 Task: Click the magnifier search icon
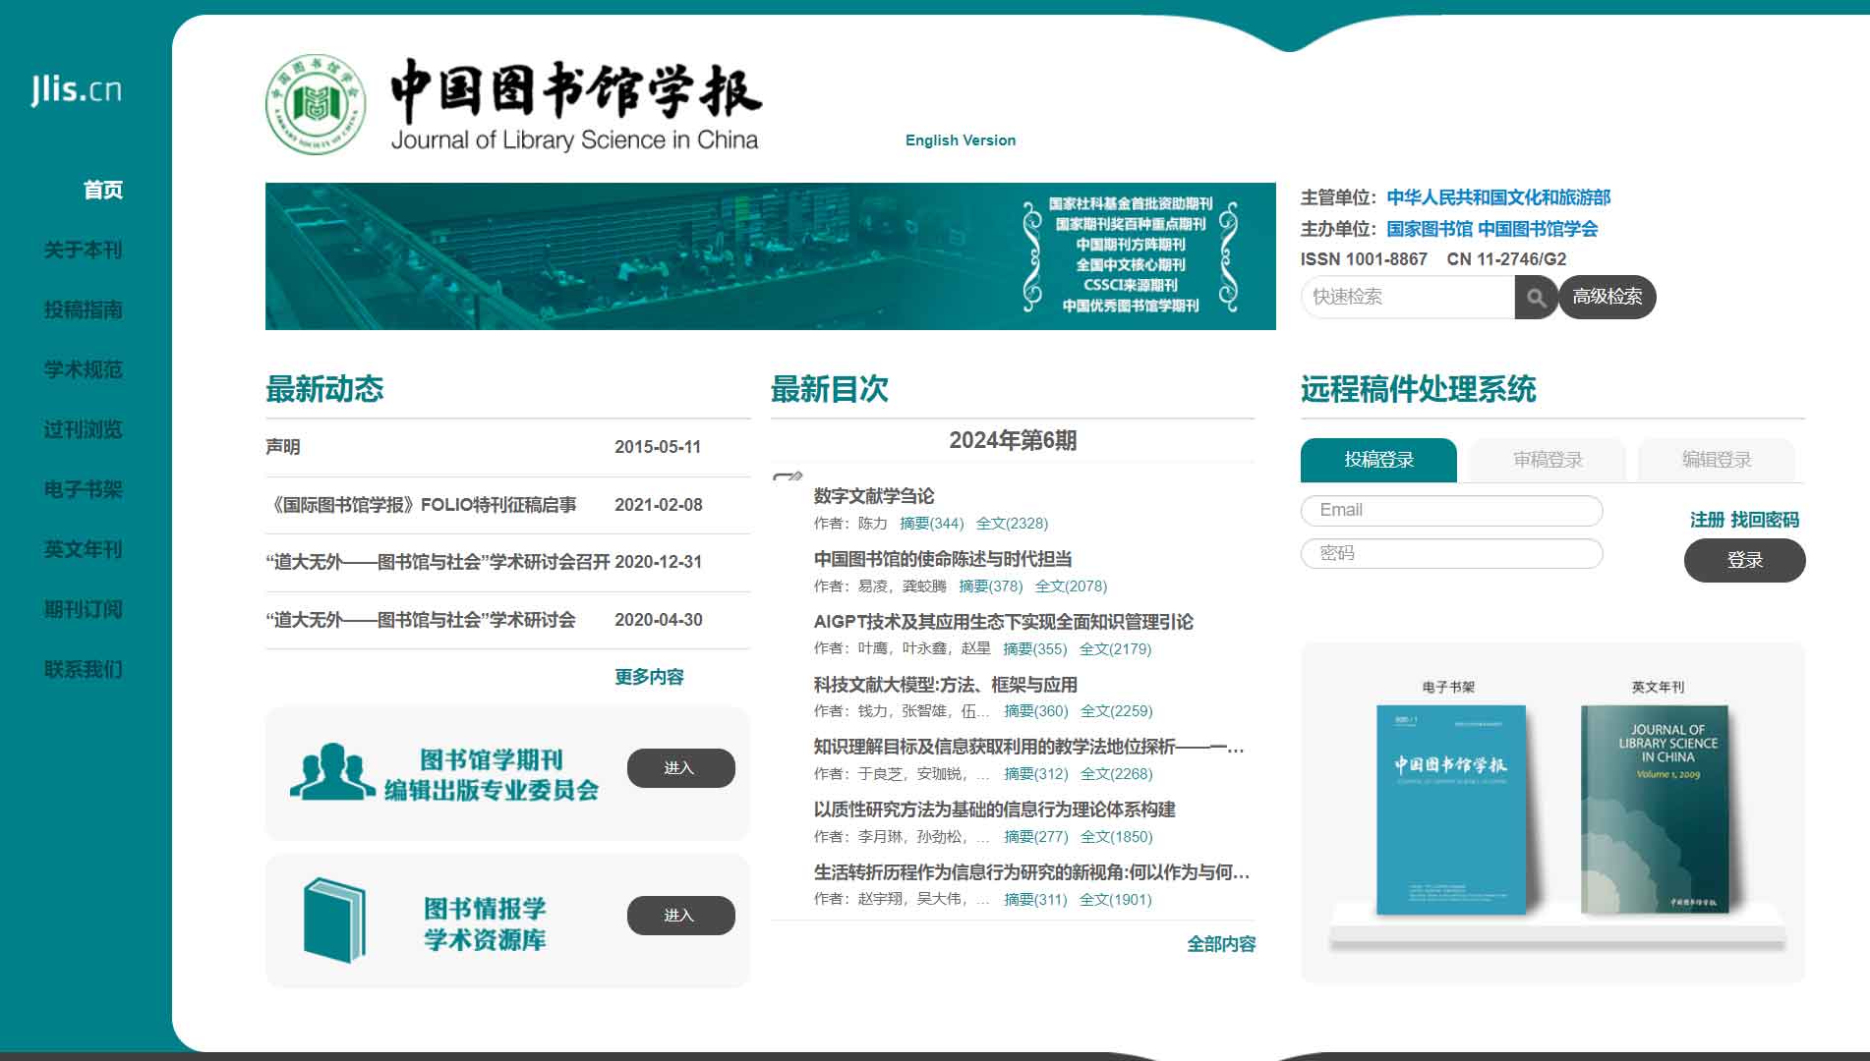point(1536,297)
